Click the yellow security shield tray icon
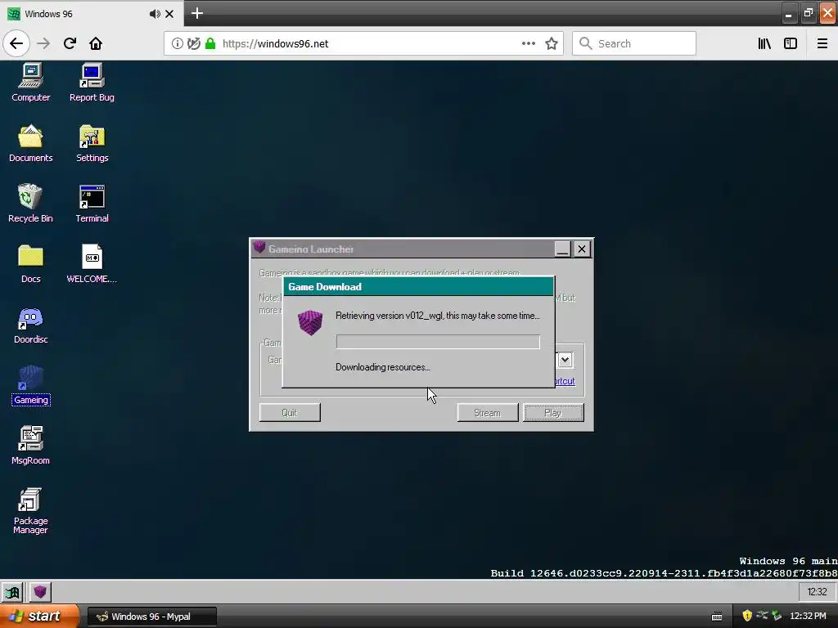The width and height of the screenshot is (838, 628). 747,617
